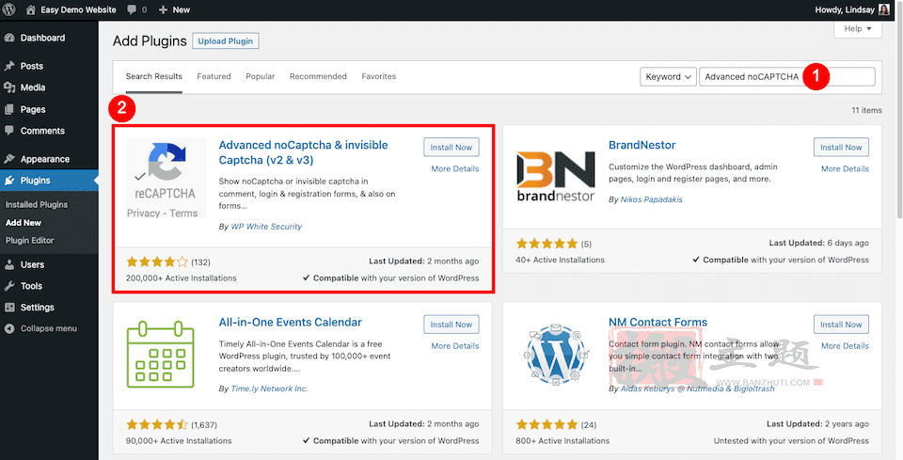
Task: Click the Lindsay user avatar
Action: (x=883, y=9)
